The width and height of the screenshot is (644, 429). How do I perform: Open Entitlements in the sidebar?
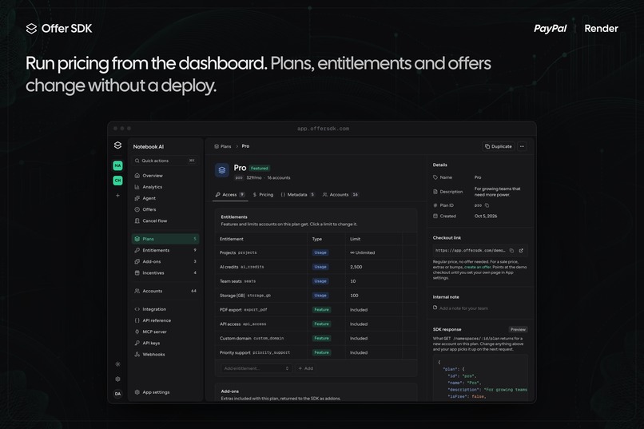tap(165, 250)
